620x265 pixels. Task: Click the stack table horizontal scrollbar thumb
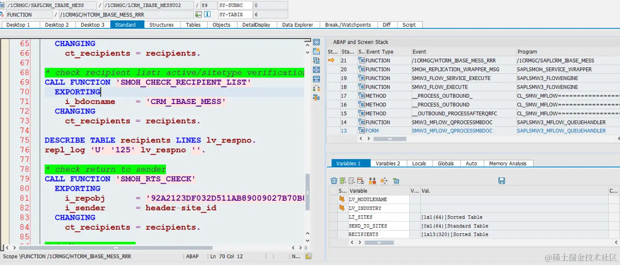[390, 139]
